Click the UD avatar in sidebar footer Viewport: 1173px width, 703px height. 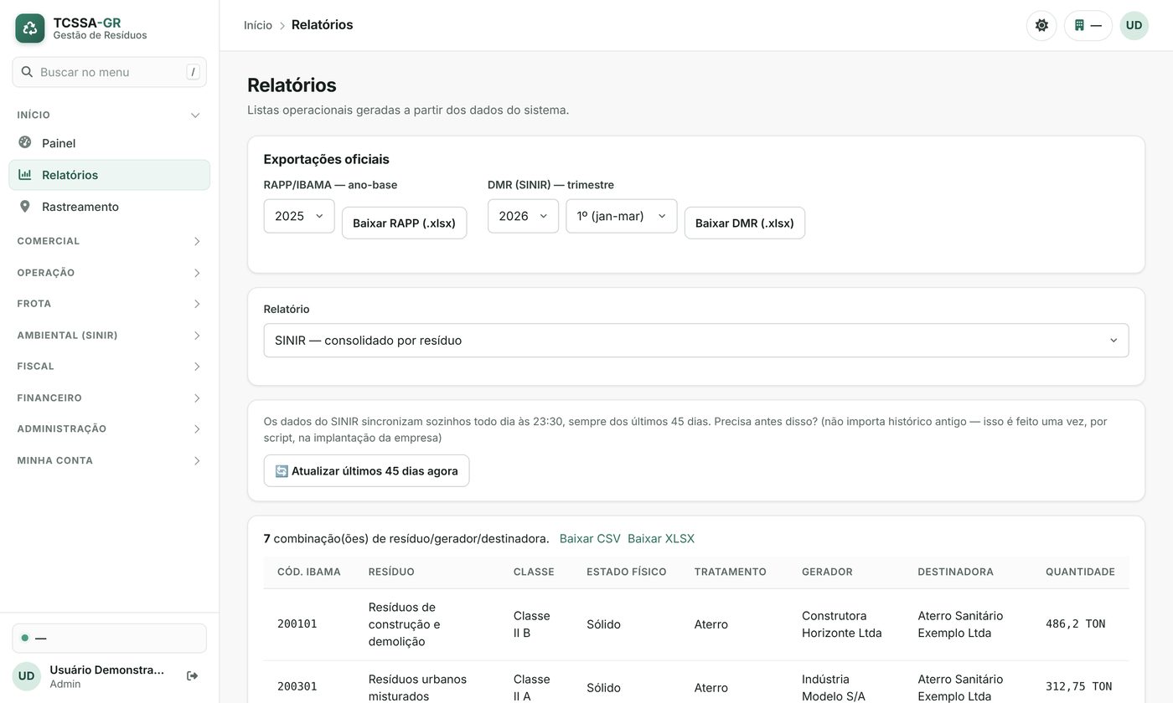(26, 675)
